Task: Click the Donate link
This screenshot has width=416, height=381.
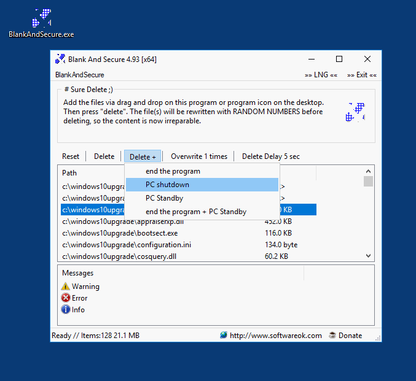Action: click(350, 336)
